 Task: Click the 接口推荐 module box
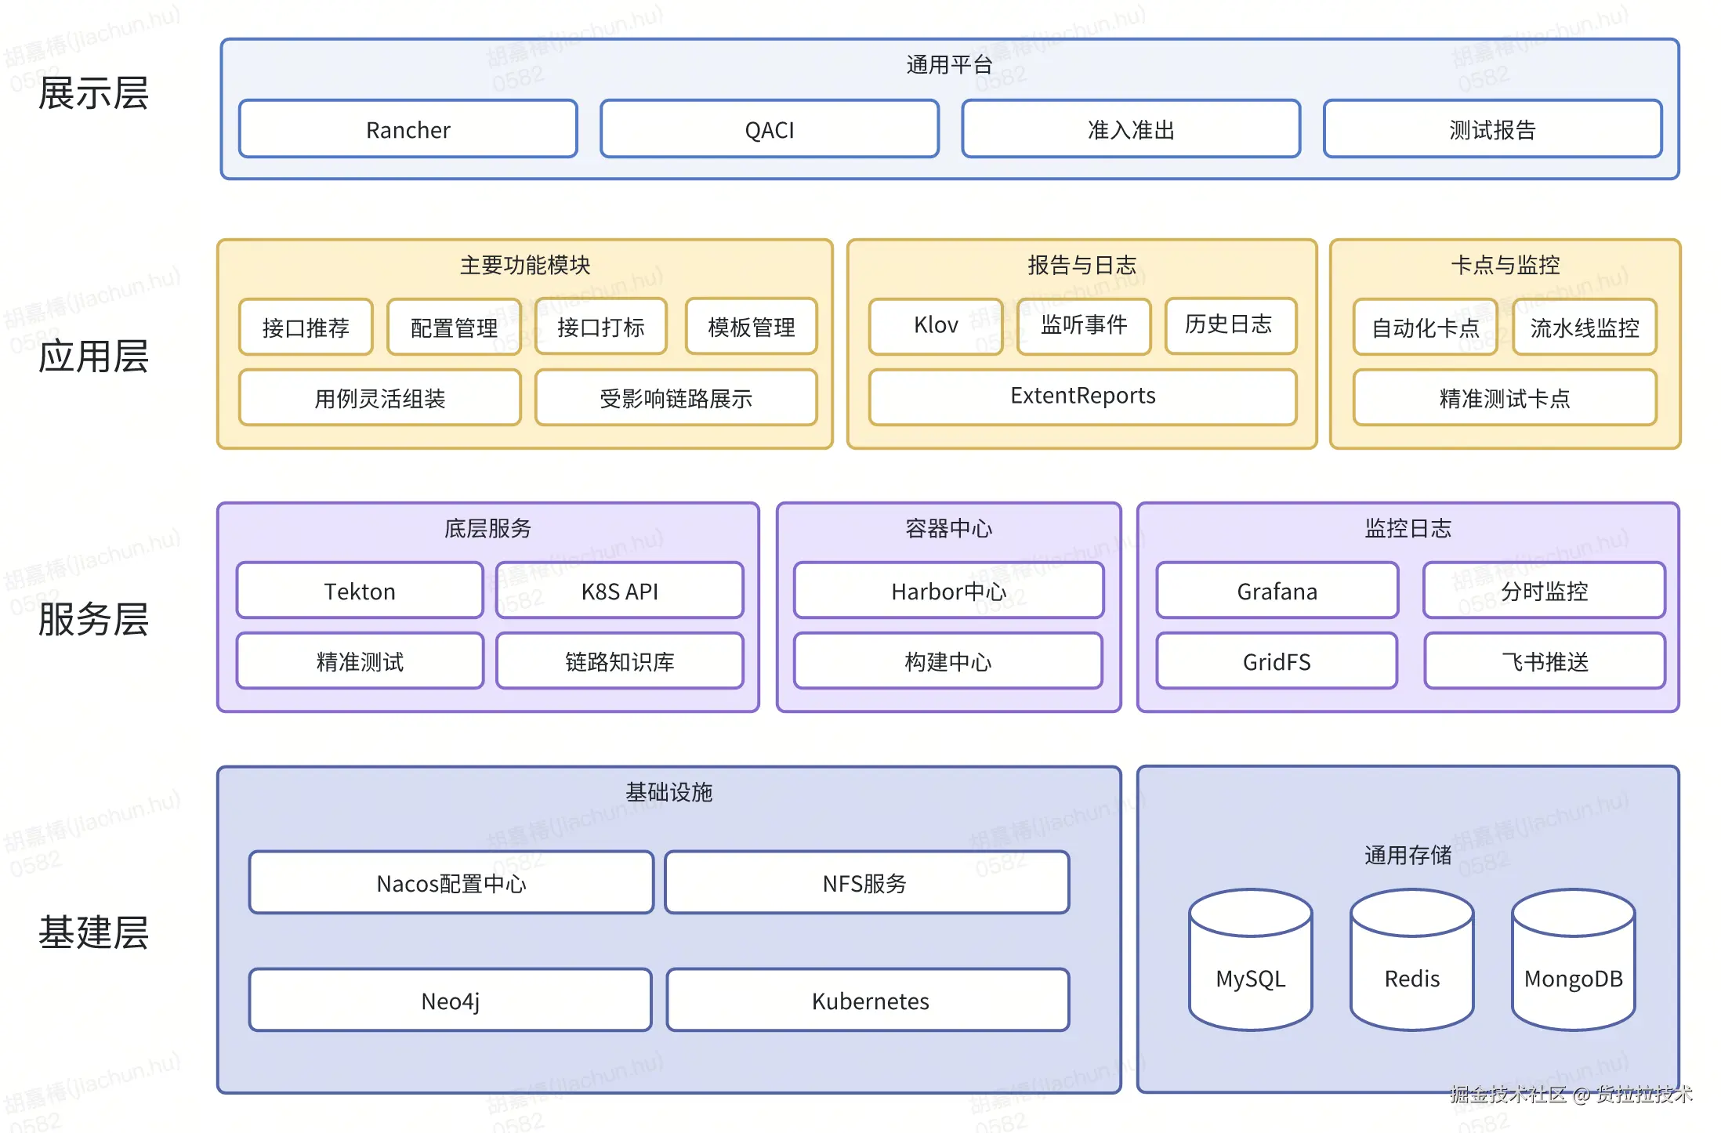pyautogui.click(x=306, y=327)
